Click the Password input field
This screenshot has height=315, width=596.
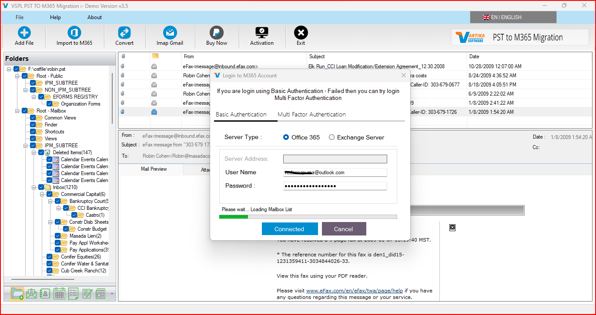click(x=335, y=186)
